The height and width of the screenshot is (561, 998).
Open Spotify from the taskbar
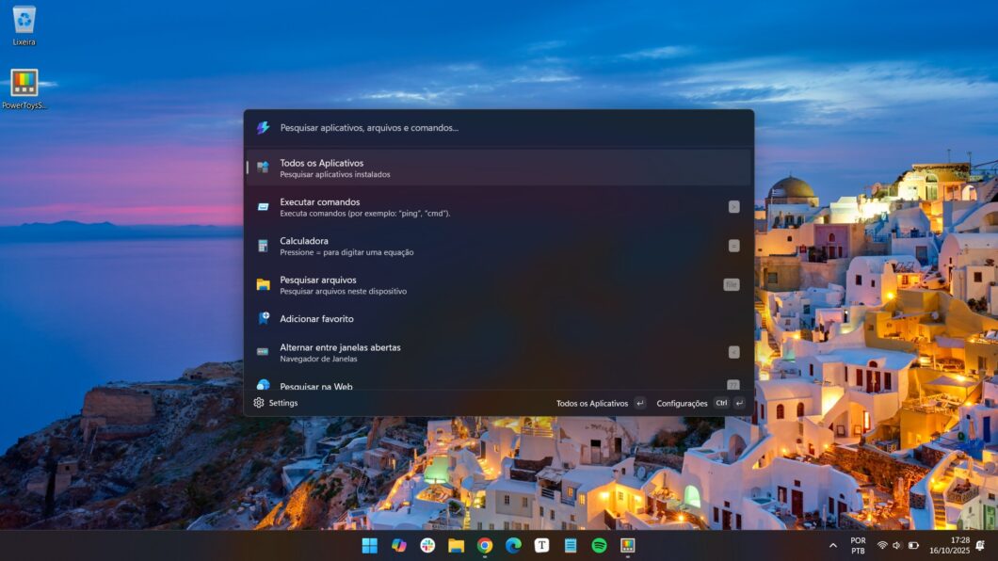599,546
